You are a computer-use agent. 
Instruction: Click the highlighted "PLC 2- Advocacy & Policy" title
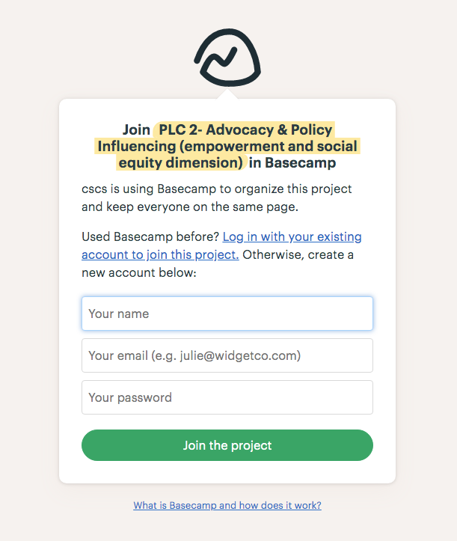point(245,129)
